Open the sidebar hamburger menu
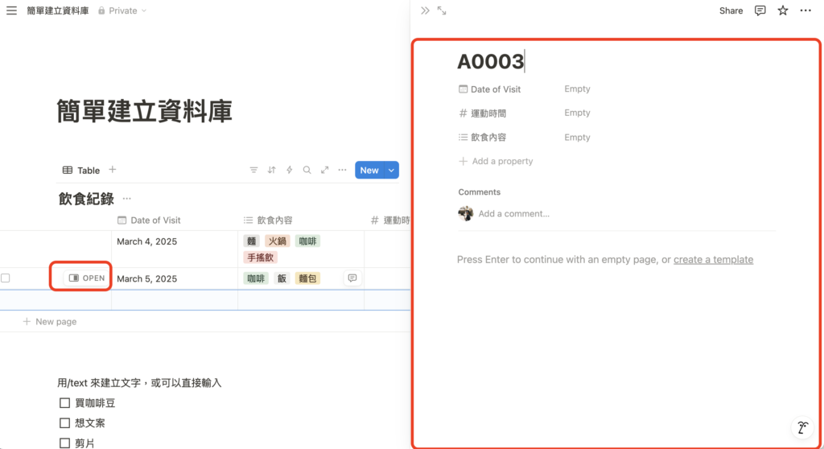 click(11, 11)
